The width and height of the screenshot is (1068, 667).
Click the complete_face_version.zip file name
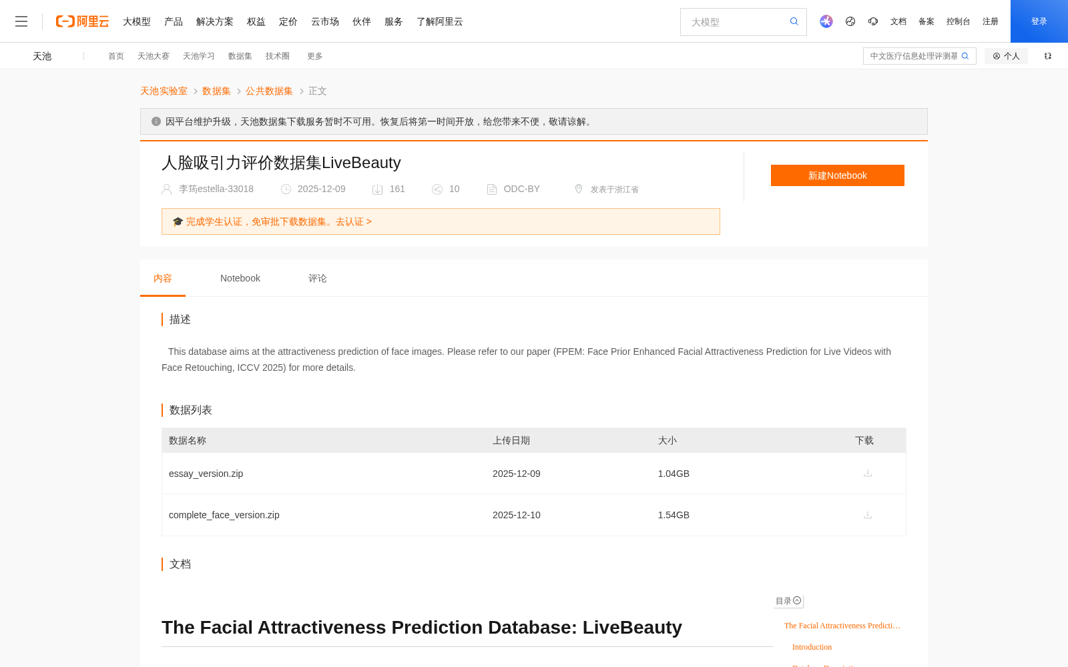[x=224, y=515]
